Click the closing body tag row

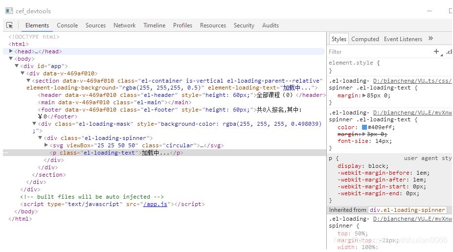coord(26,211)
